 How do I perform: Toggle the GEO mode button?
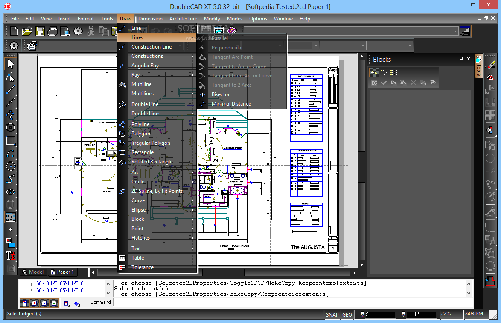pos(347,315)
